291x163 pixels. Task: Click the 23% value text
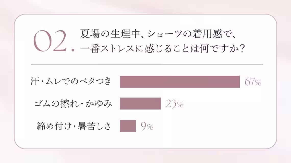click(x=174, y=104)
